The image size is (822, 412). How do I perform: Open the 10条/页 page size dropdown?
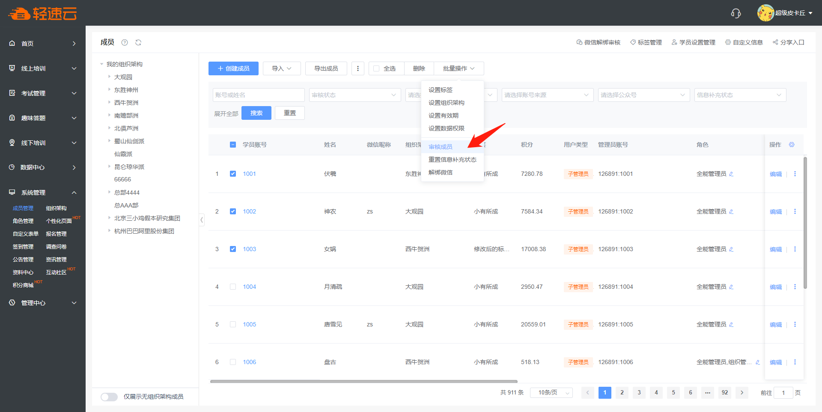click(x=551, y=392)
